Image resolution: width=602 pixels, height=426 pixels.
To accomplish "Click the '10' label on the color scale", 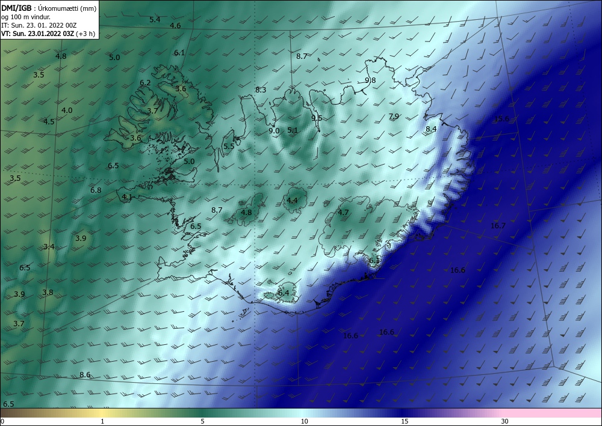I will 304,421.
